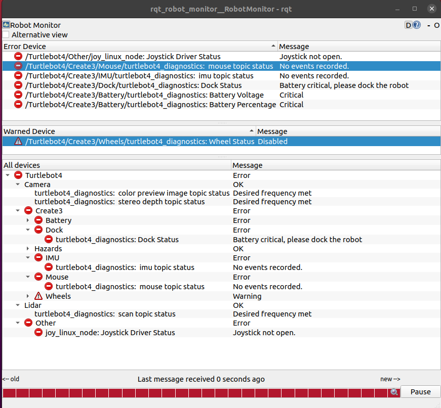Collapse the Mouse tree node

coord(28,277)
